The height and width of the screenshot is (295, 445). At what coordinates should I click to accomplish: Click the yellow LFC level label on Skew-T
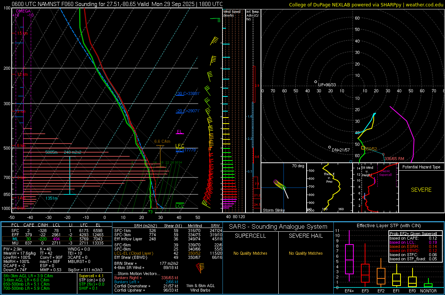pos(180,146)
